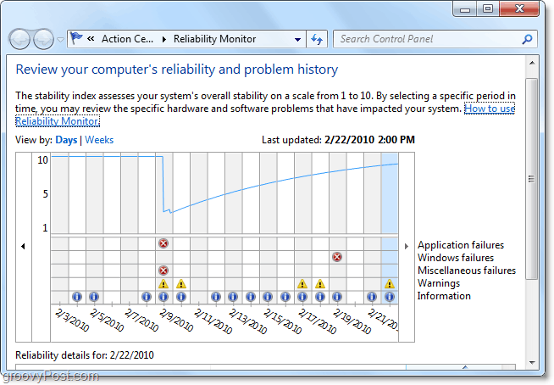Viewport: 554px width, 385px height.
Task: Open the address bar dropdown arrow
Action: [x=298, y=39]
